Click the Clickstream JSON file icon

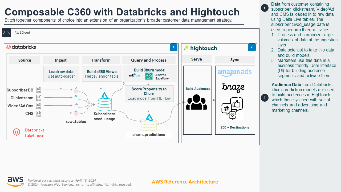point(39,98)
